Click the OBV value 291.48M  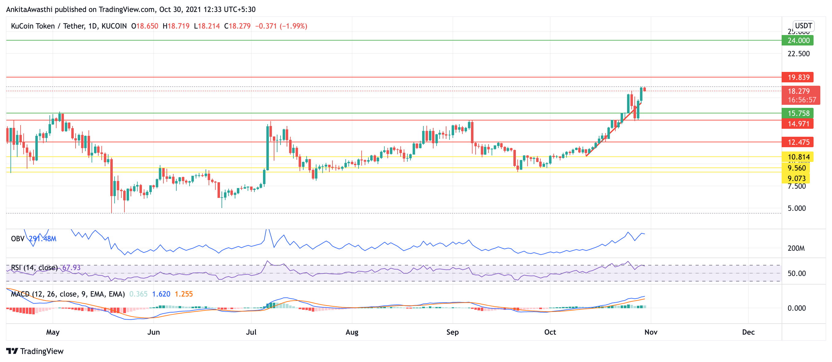point(43,239)
